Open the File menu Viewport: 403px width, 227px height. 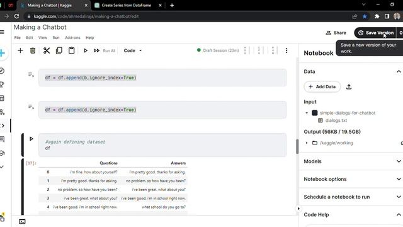18,38
